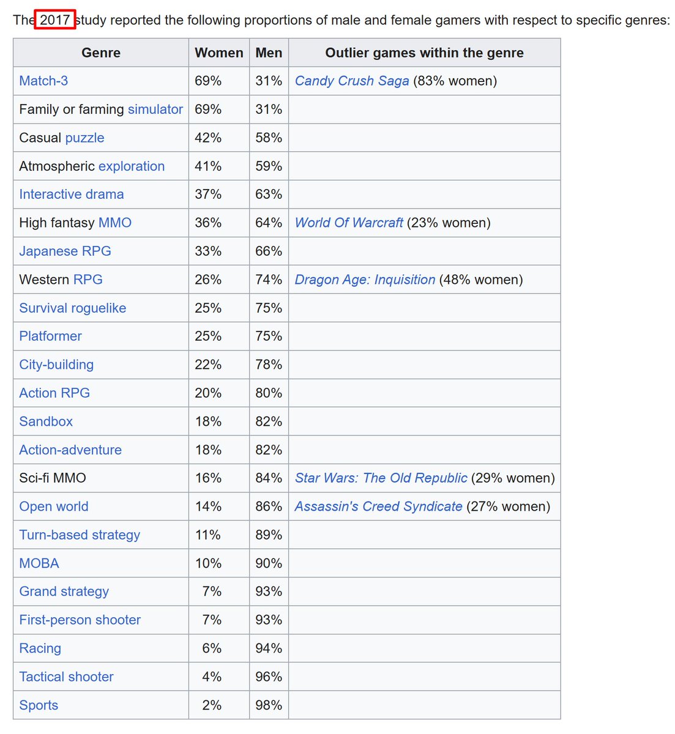The height and width of the screenshot is (734, 675).
Task: Click the 42% women value for Casual puzzle
Action: tap(208, 138)
